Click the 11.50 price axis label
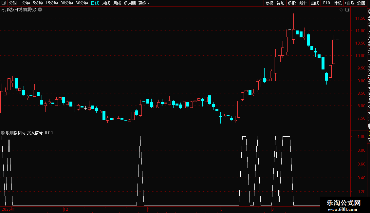Screen dimensions: 370x213 (360, 18)
